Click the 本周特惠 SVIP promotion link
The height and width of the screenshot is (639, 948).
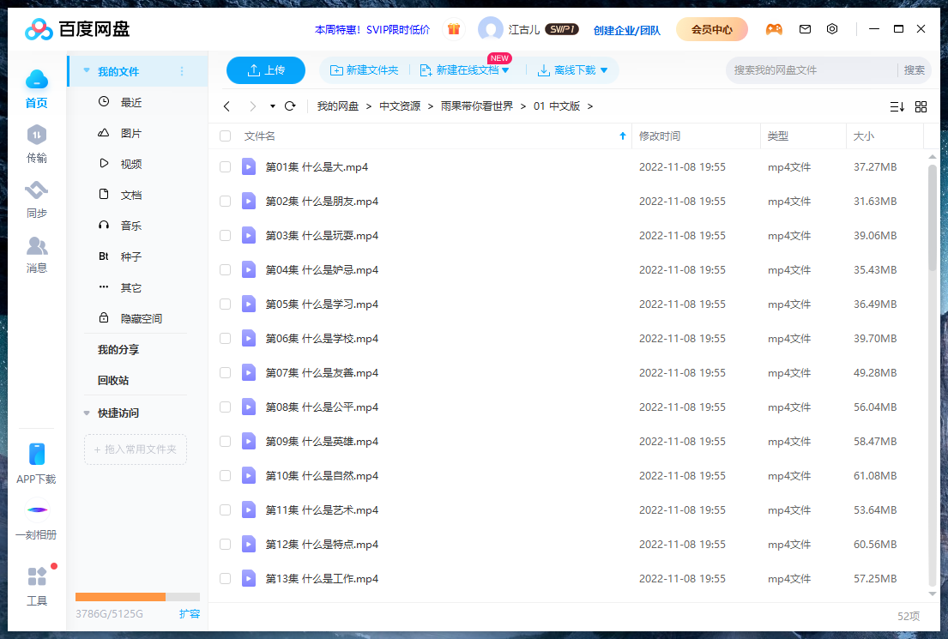point(372,29)
